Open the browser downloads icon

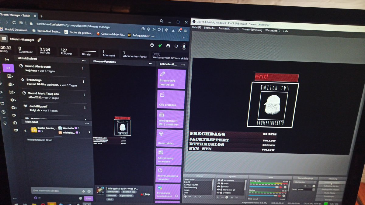pyautogui.click(x=173, y=30)
